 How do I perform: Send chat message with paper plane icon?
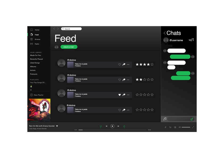pos(192,119)
